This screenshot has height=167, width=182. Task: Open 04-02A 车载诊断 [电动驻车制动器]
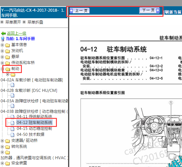tap(32, 80)
